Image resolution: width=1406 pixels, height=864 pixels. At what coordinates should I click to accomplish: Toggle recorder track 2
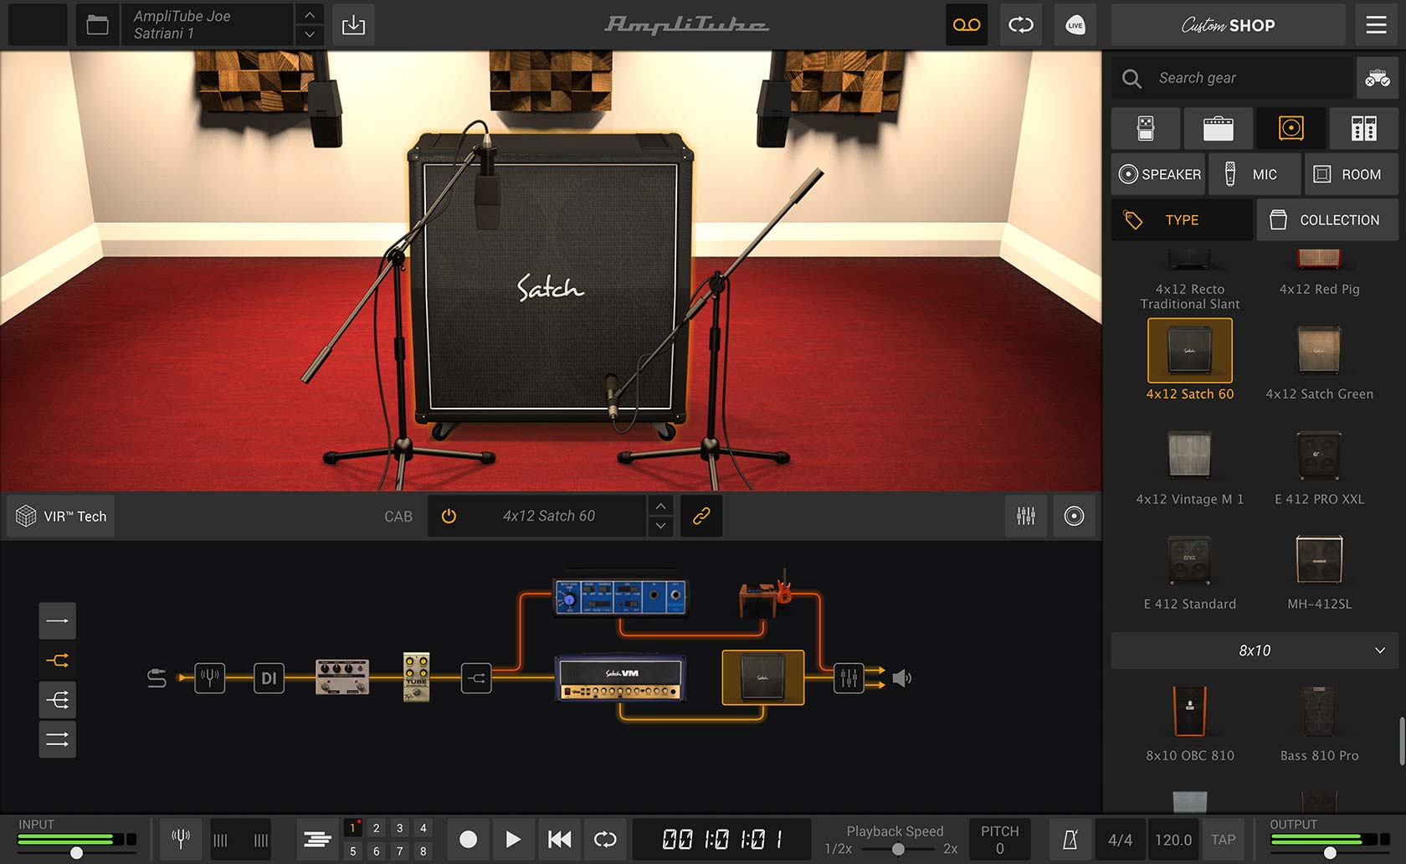(x=377, y=828)
